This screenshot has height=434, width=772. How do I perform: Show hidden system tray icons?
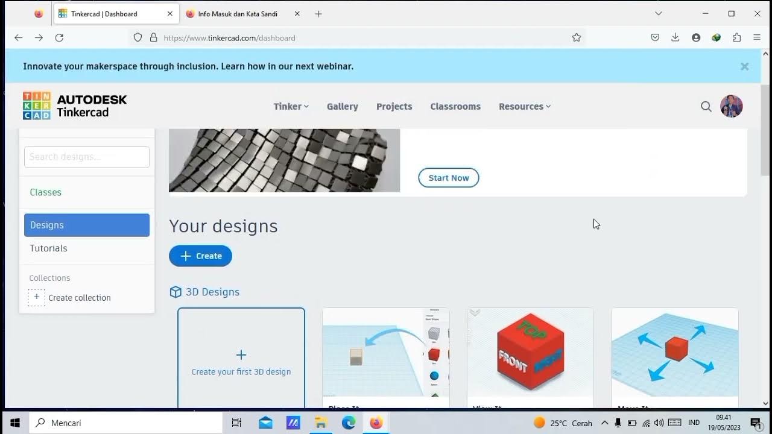click(604, 423)
